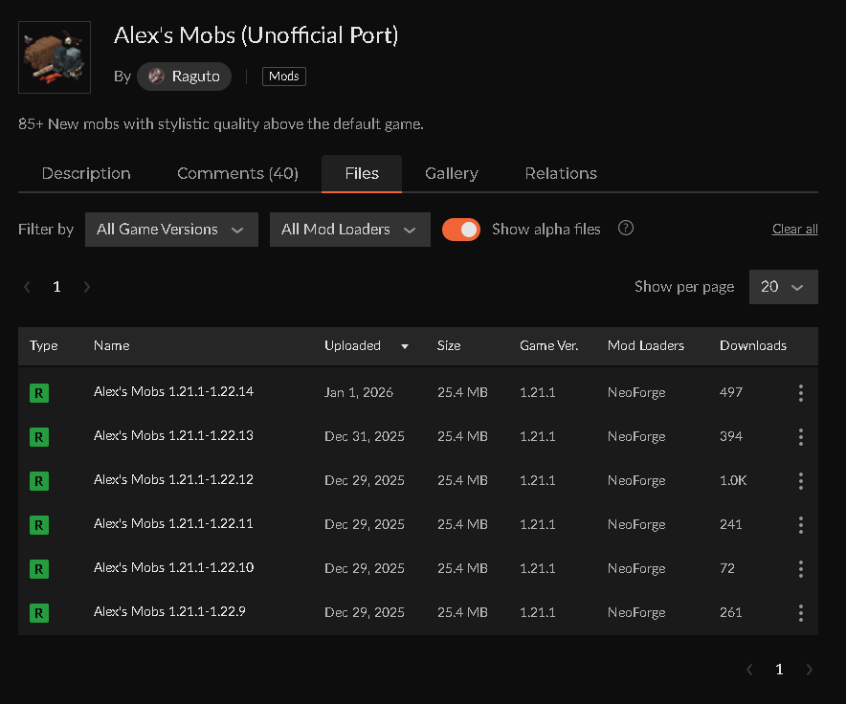Open the three-dot menu for Alex's Mobs 1.21.1-1.22.14
Screen dimensions: 846x704
click(x=800, y=392)
